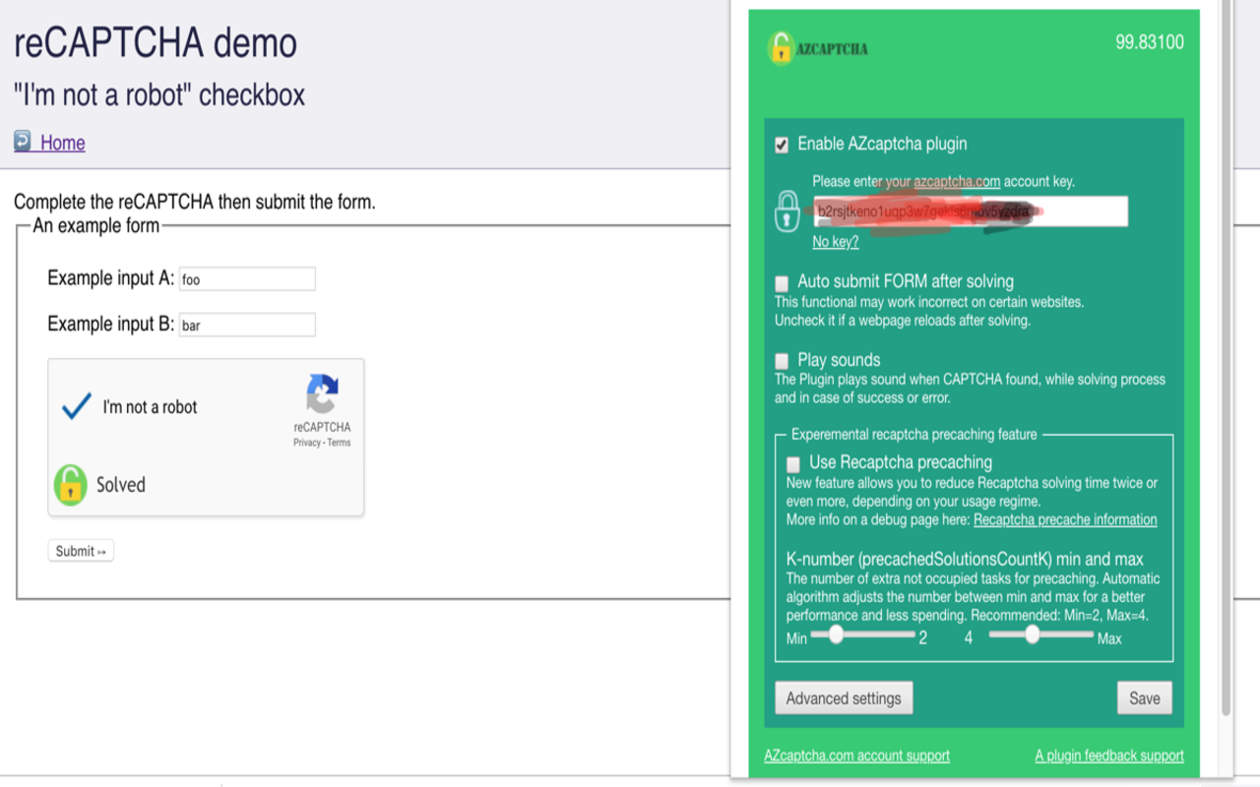Open AZcaptcha.com account support link
Image resolution: width=1260 pixels, height=787 pixels.
pyautogui.click(x=856, y=756)
